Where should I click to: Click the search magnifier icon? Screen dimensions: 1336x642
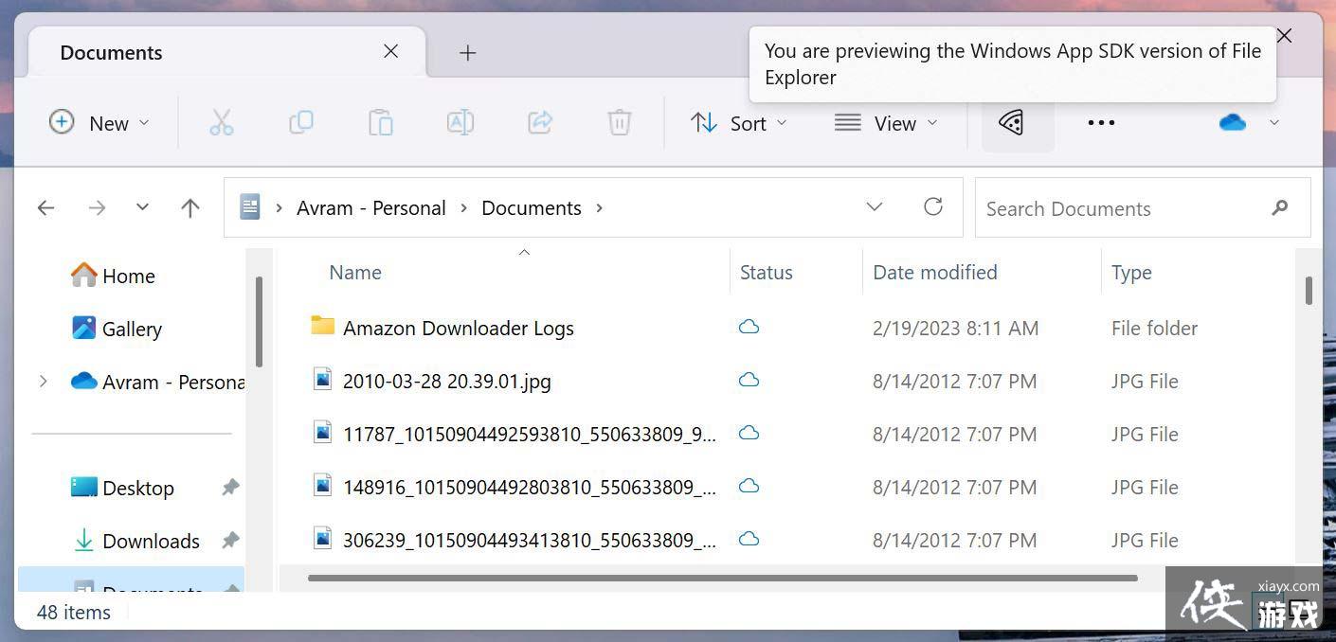pyautogui.click(x=1279, y=207)
